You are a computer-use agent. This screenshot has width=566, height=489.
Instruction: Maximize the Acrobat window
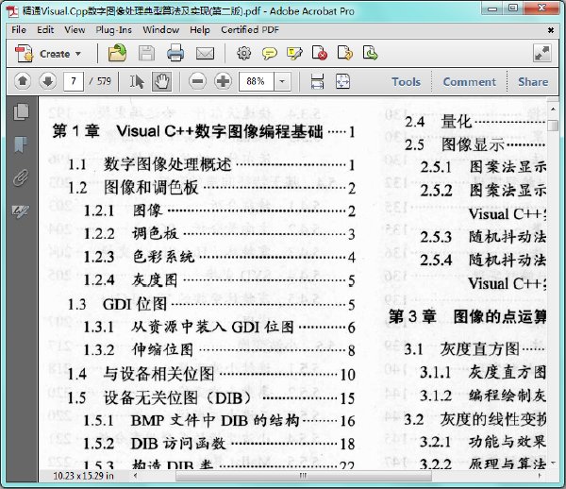tap(513, 8)
